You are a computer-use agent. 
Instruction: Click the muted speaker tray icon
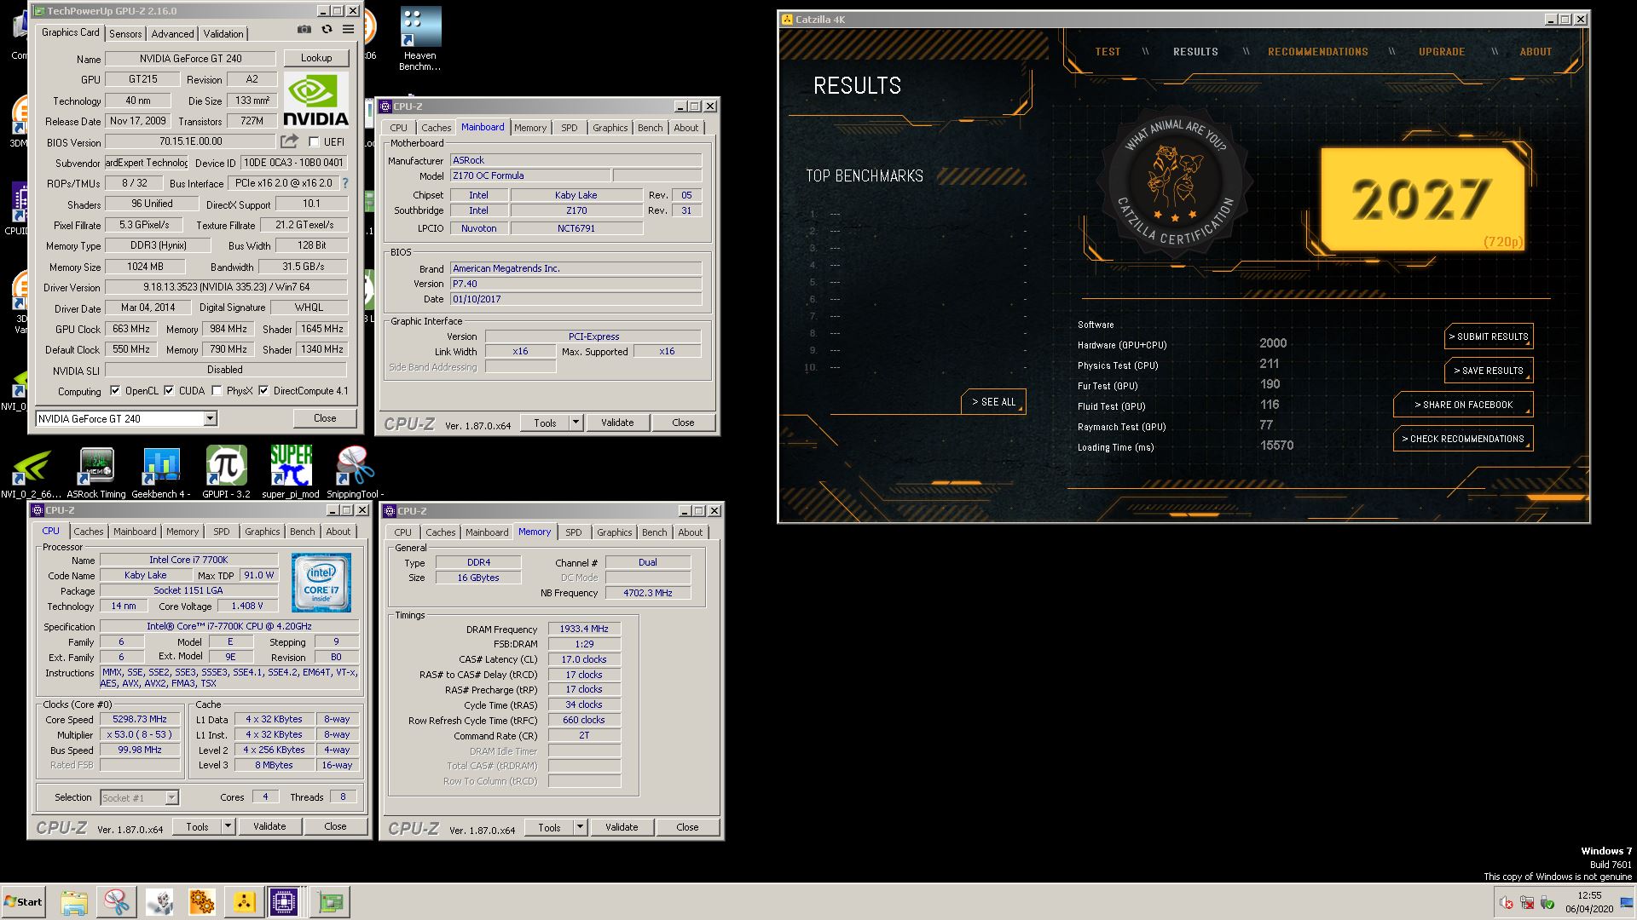tap(1507, 903)
